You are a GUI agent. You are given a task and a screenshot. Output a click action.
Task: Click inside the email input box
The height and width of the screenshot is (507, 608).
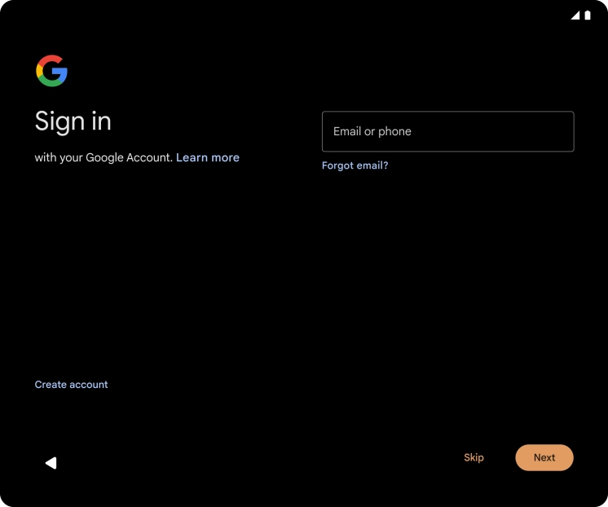(x=447, y=131)
